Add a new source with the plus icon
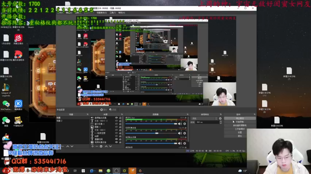The height and width of the screenshot is (174, 311). click(x=93, y=147)
